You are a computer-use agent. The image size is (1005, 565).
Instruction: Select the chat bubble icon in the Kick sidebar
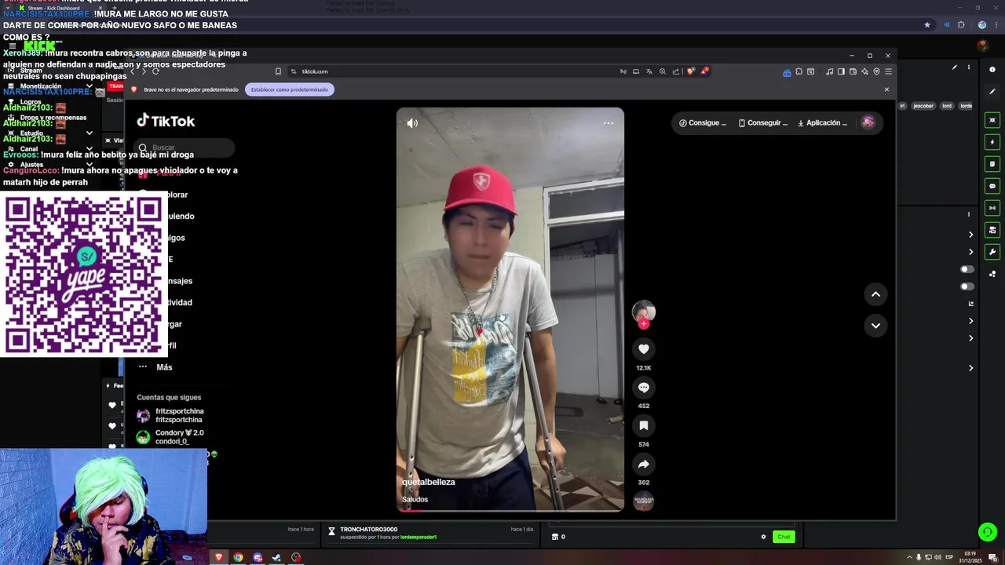click(x=992, y=186)
